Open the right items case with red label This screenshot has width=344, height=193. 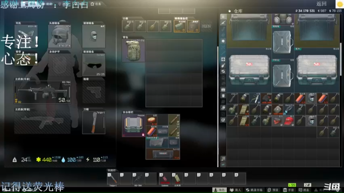pos(317,70)
